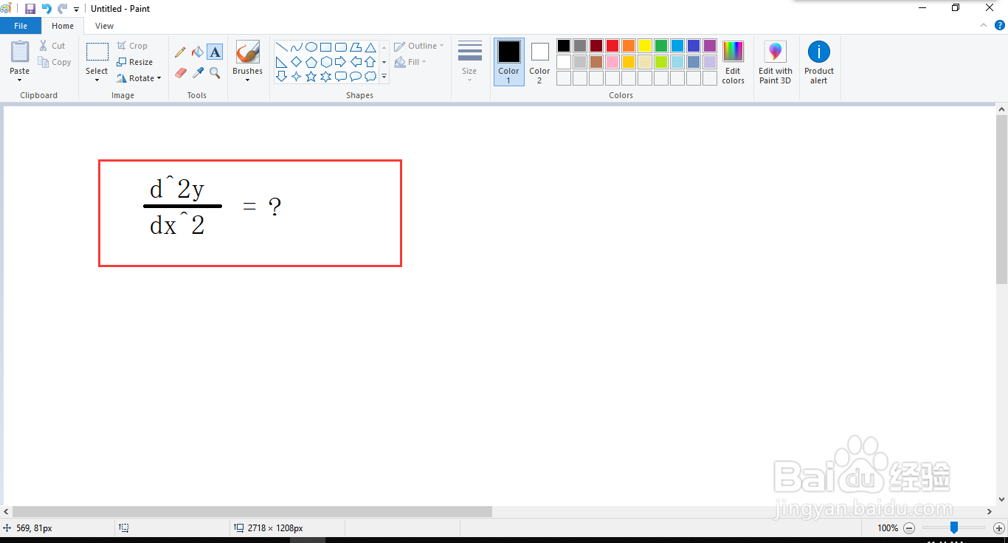The width and height of the screenshot is (1008, 543).
Task: Choose the Up arrow shape
Action: [x=370, y=62]
